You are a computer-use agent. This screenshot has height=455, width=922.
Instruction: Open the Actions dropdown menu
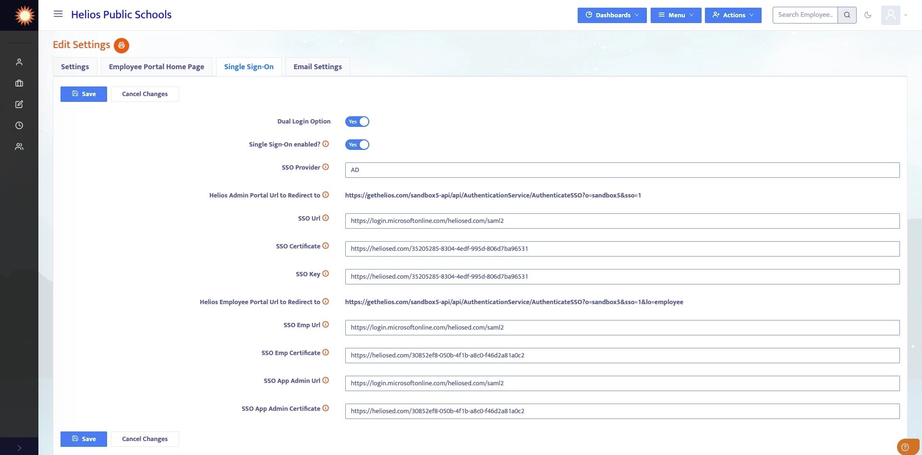(x=733, y=15)
